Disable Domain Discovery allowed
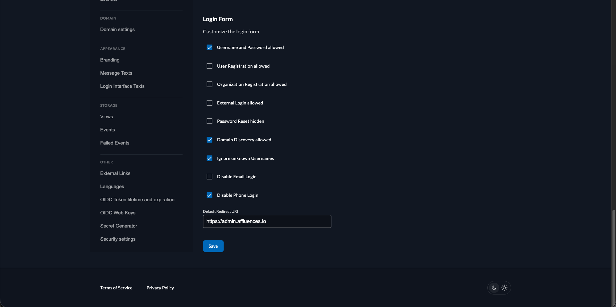Screen dimensions: 616x307 tap(209, 140)
